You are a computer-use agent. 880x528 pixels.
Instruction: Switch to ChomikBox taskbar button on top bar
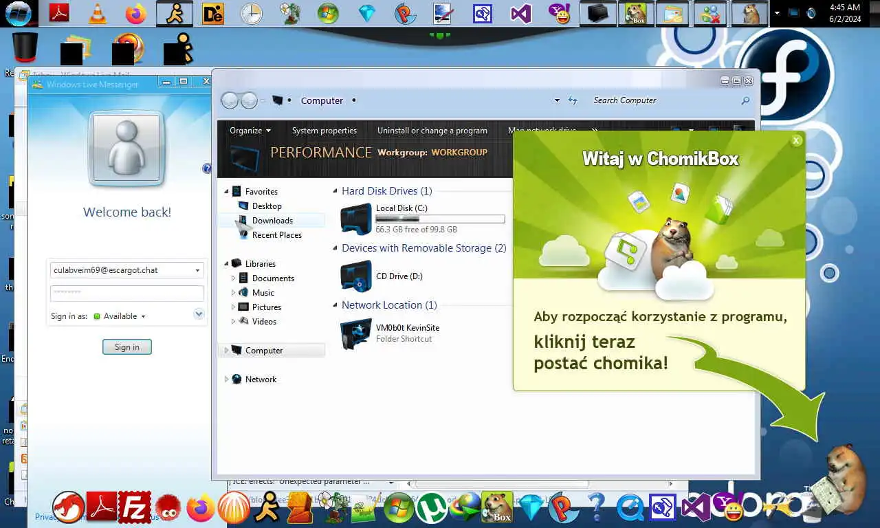pyautogui.click(x=636, y=13)
